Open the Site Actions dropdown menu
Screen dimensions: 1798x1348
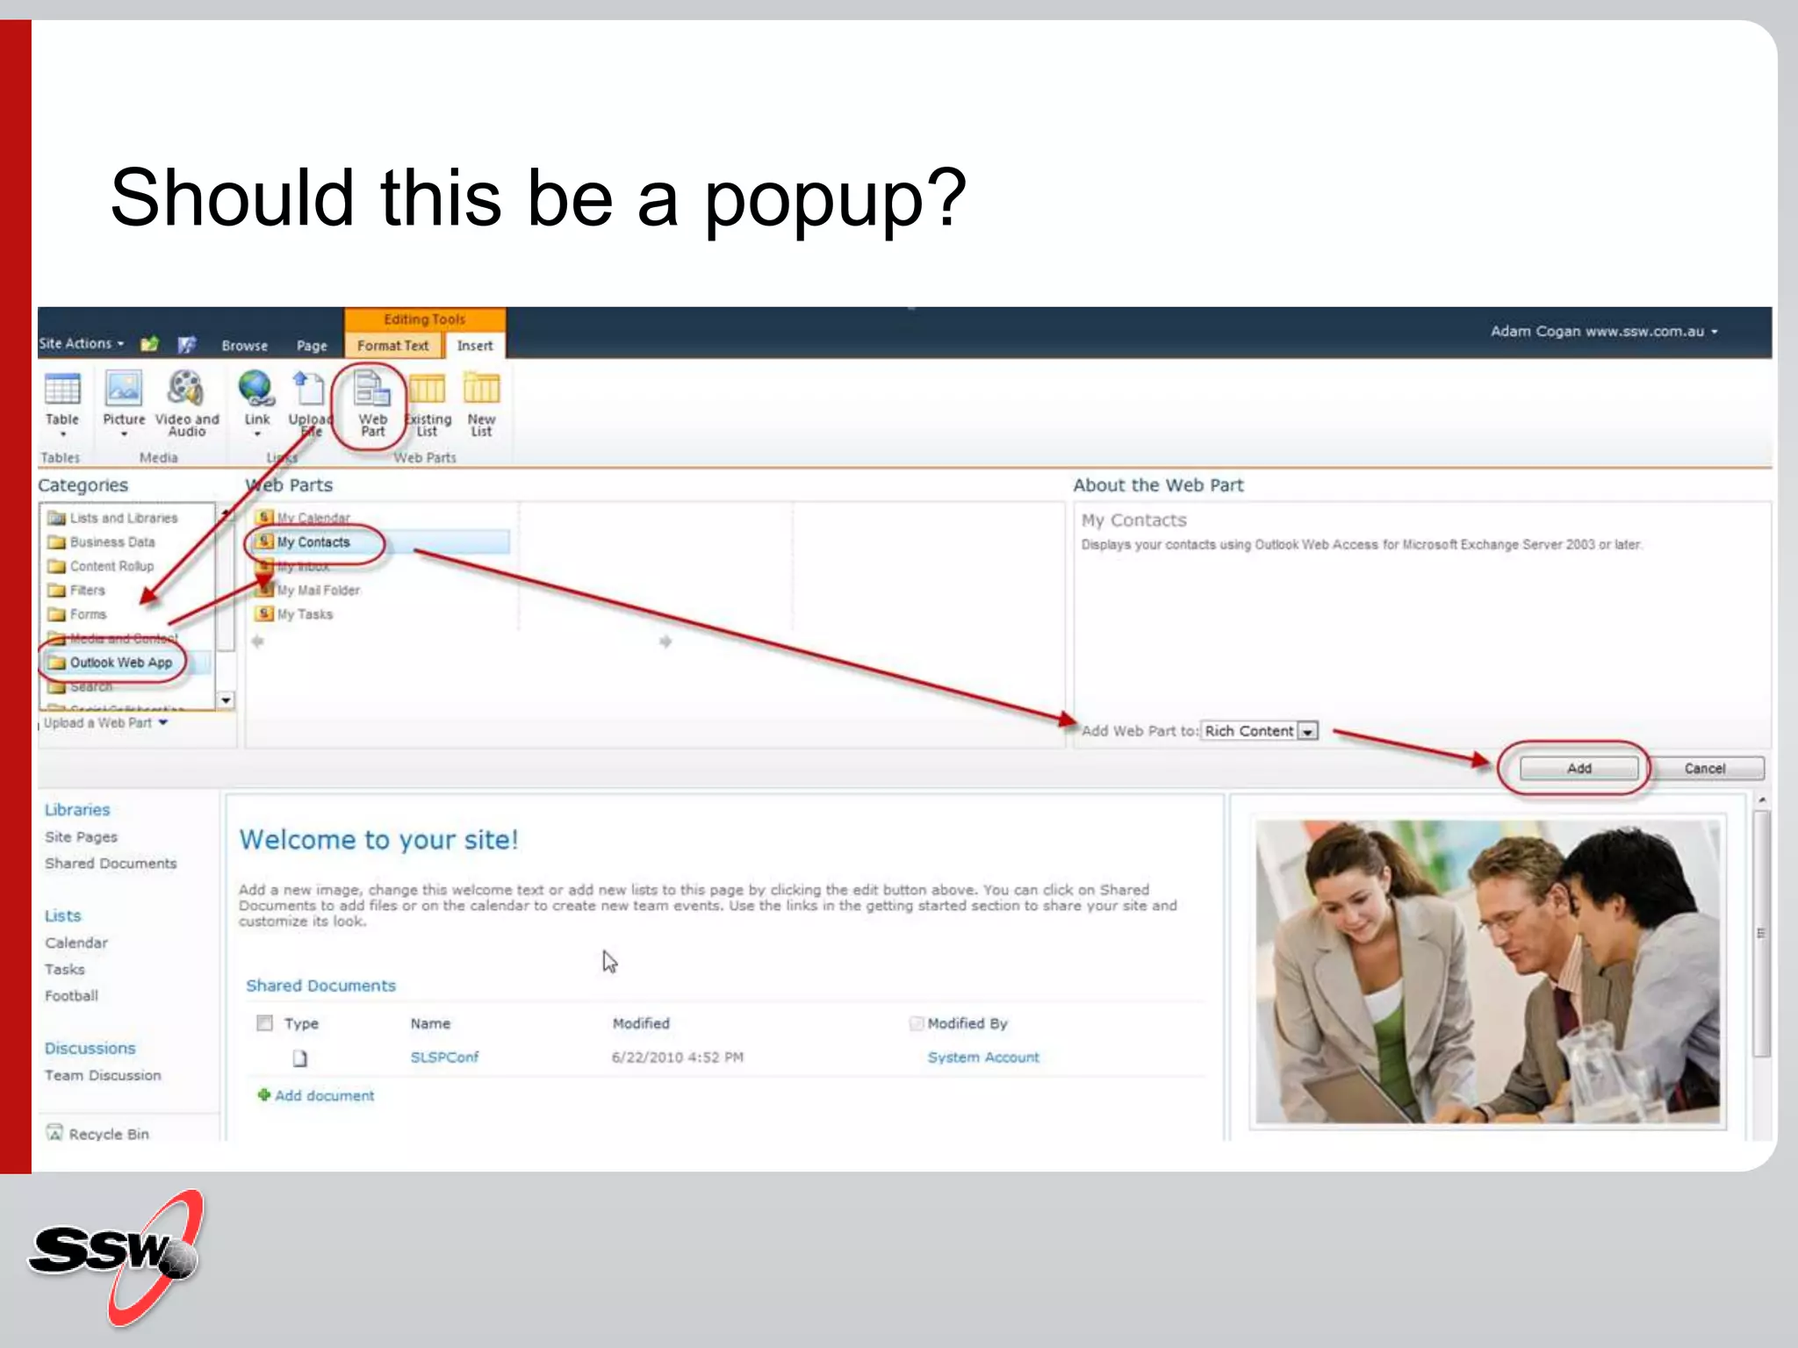[82, 343]
